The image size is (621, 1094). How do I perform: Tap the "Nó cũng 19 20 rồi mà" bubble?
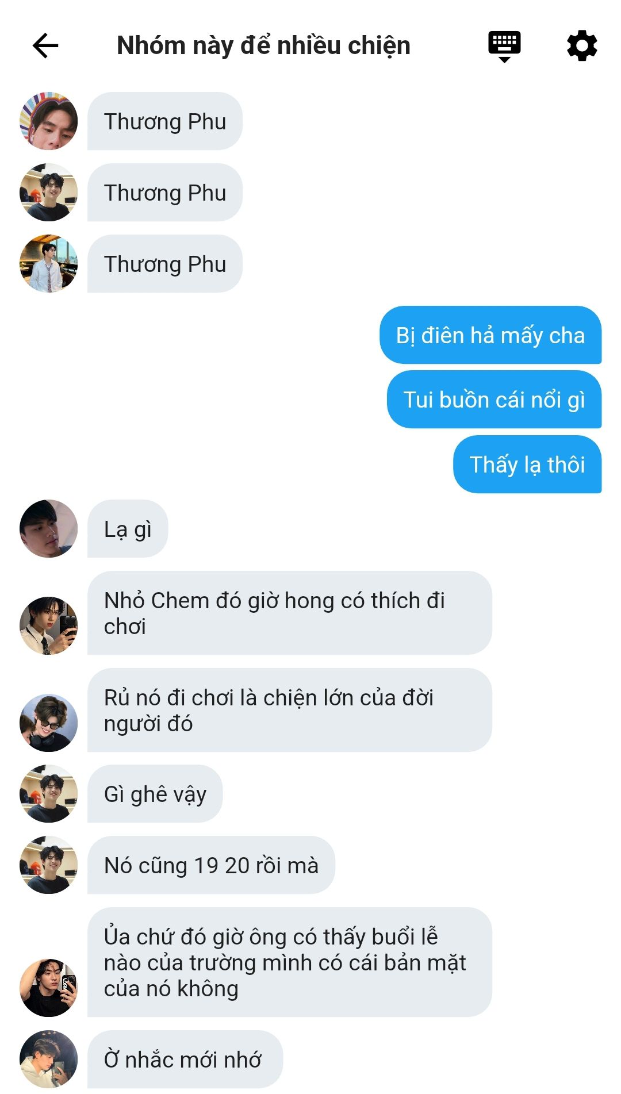click(211, 865)
